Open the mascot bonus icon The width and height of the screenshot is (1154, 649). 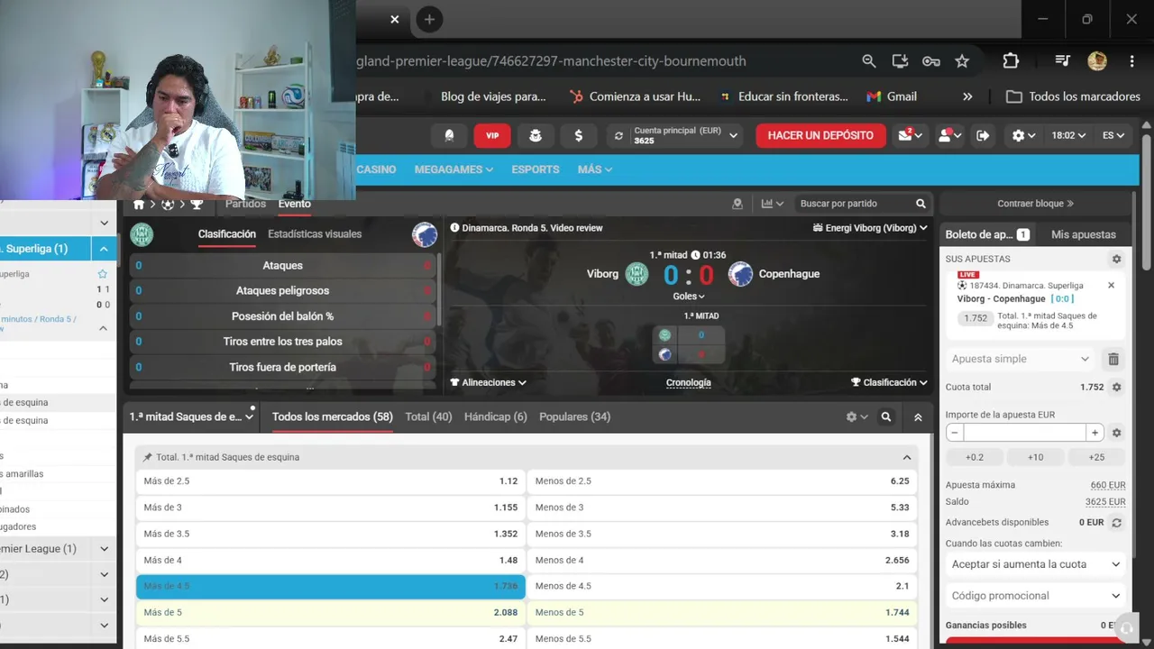[x=536, y=135]
